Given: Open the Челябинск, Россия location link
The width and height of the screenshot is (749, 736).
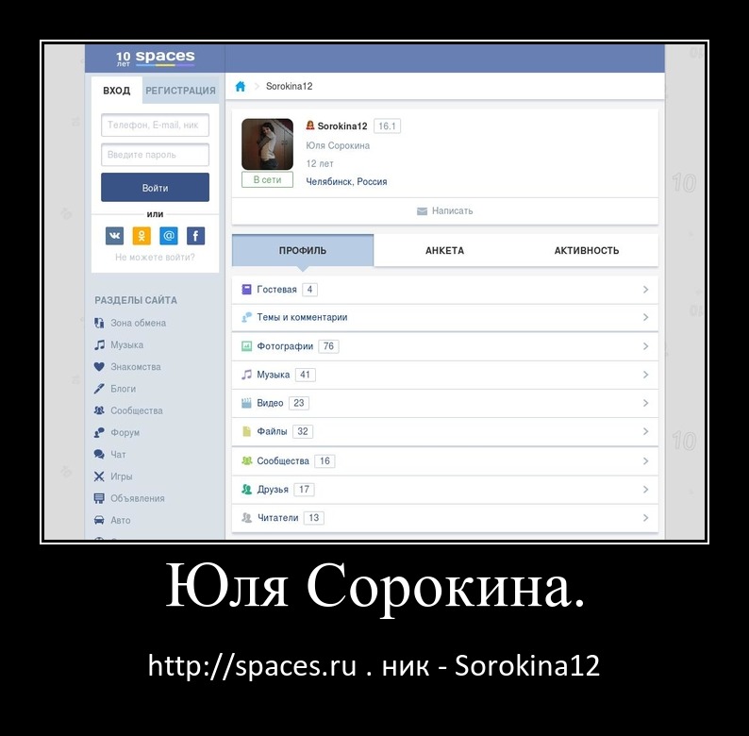Looking at the screenshot, I should pyautogui.click(x=346, y=181).
